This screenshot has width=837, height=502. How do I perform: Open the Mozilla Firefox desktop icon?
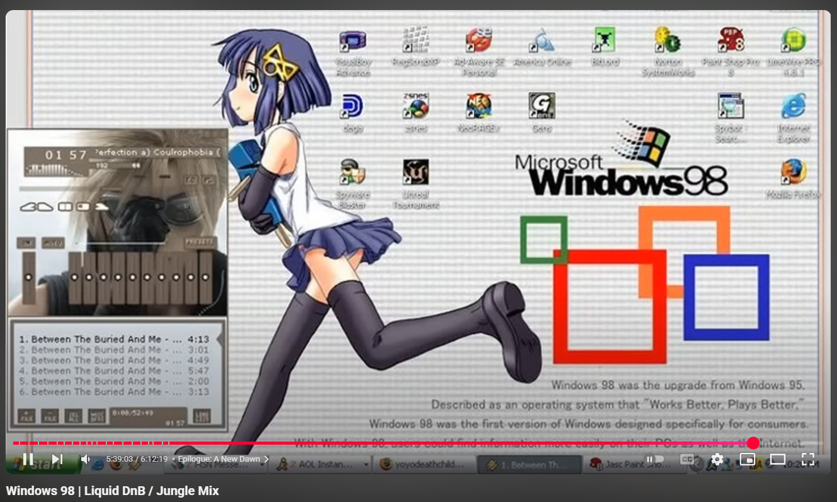794,178
